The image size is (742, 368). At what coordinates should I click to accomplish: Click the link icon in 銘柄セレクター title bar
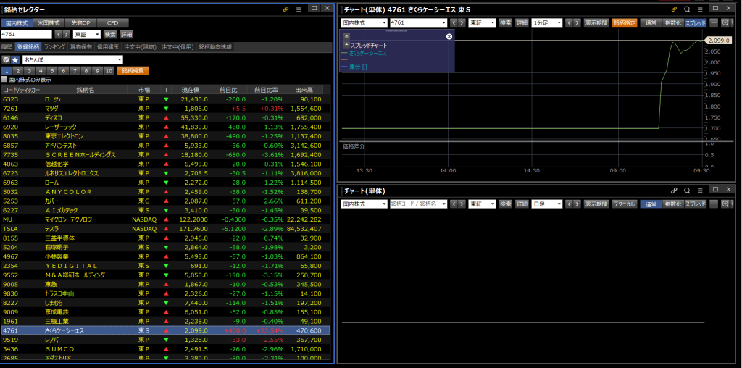(285, 9)
